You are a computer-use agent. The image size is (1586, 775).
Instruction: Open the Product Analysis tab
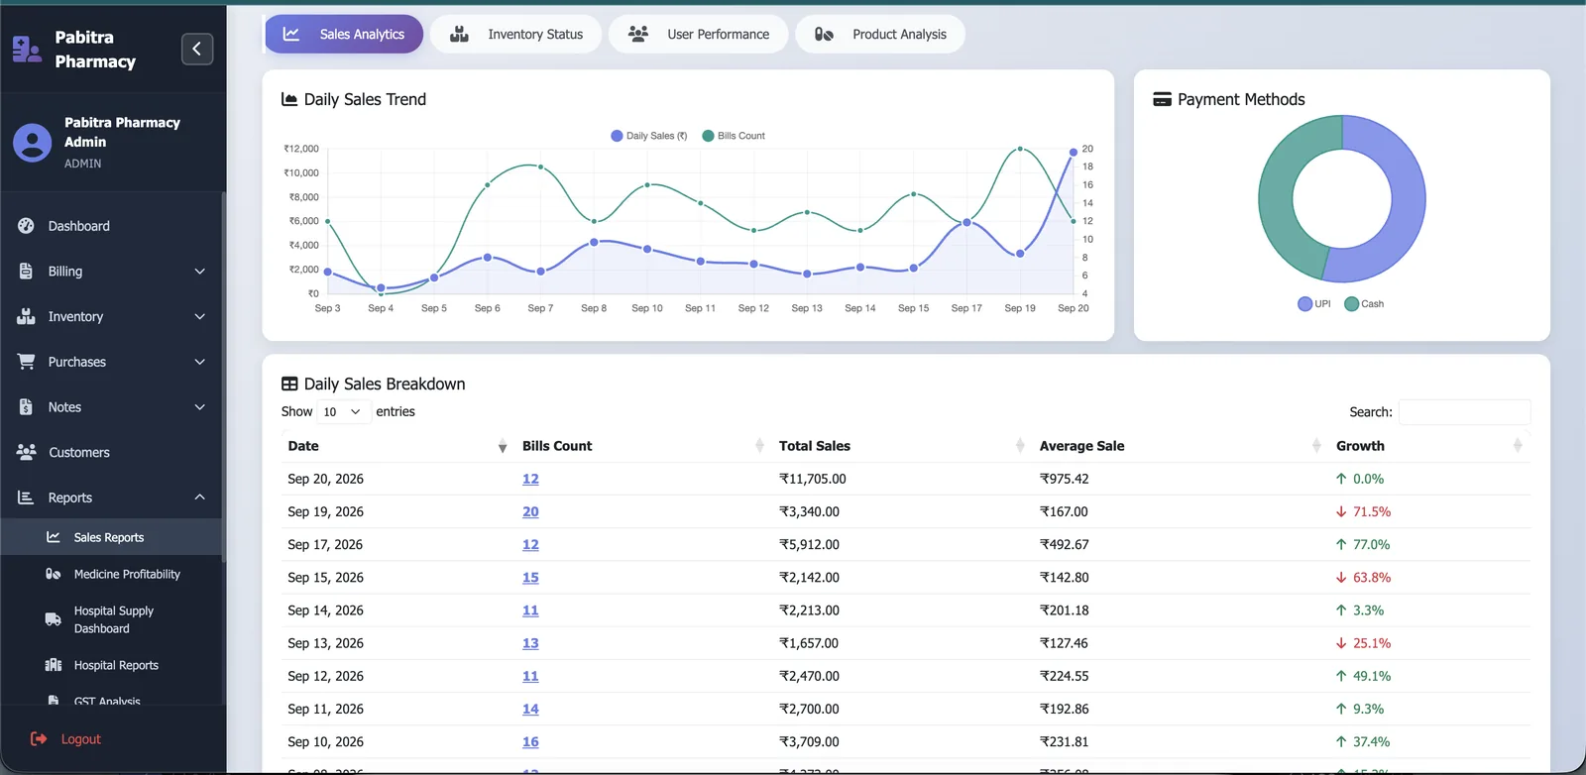[x=880, y=34]
